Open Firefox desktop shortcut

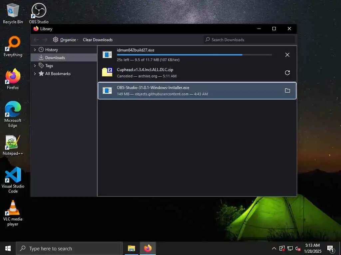pyautogui.click(x=13, y=79)
